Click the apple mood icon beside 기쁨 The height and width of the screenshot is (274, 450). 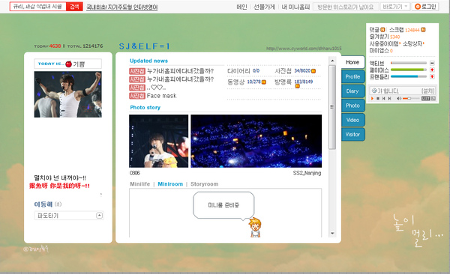tap(68, 64)
